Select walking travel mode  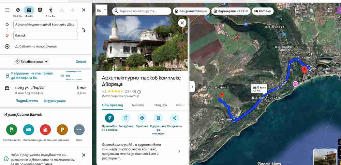pyautogui.click(x=51, y=10)
